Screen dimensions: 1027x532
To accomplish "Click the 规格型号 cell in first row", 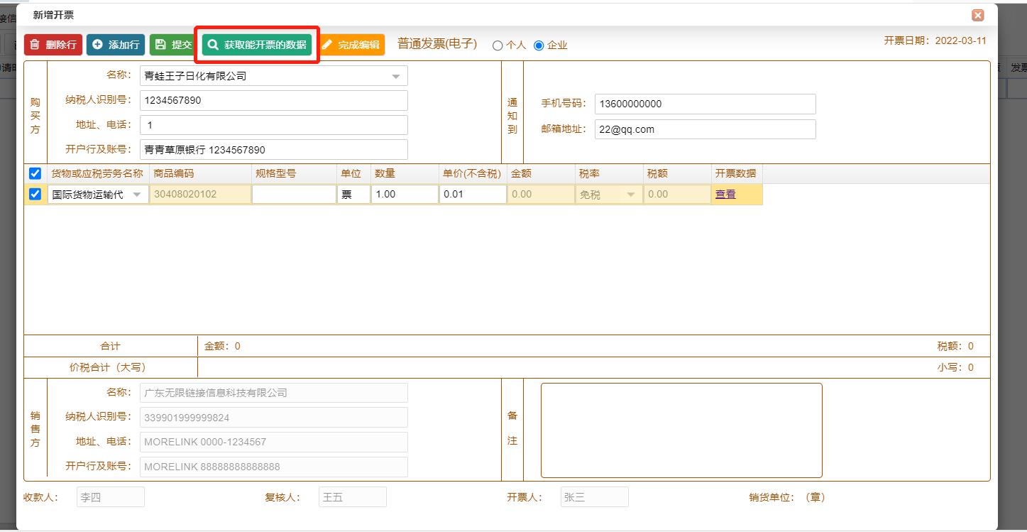I will [x=294, y=194].
